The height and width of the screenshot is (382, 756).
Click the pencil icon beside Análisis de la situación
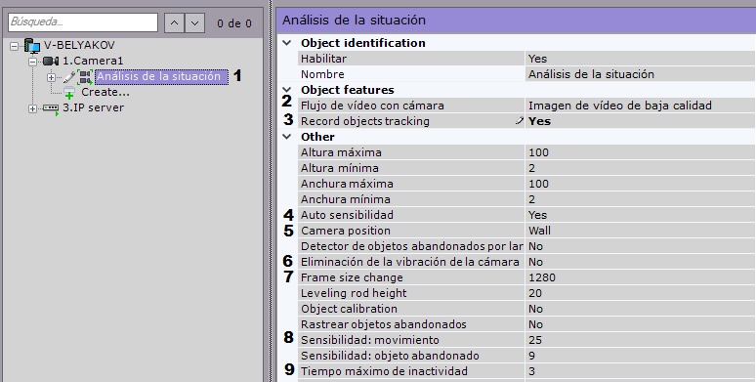point(69,76)
